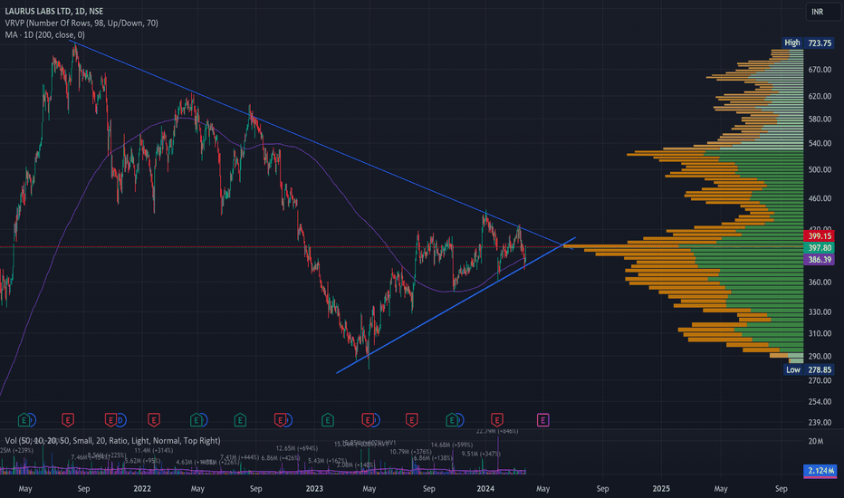Click the 20M volume axis label
Viewport: 844px width, 498px height.
point(815,441)
